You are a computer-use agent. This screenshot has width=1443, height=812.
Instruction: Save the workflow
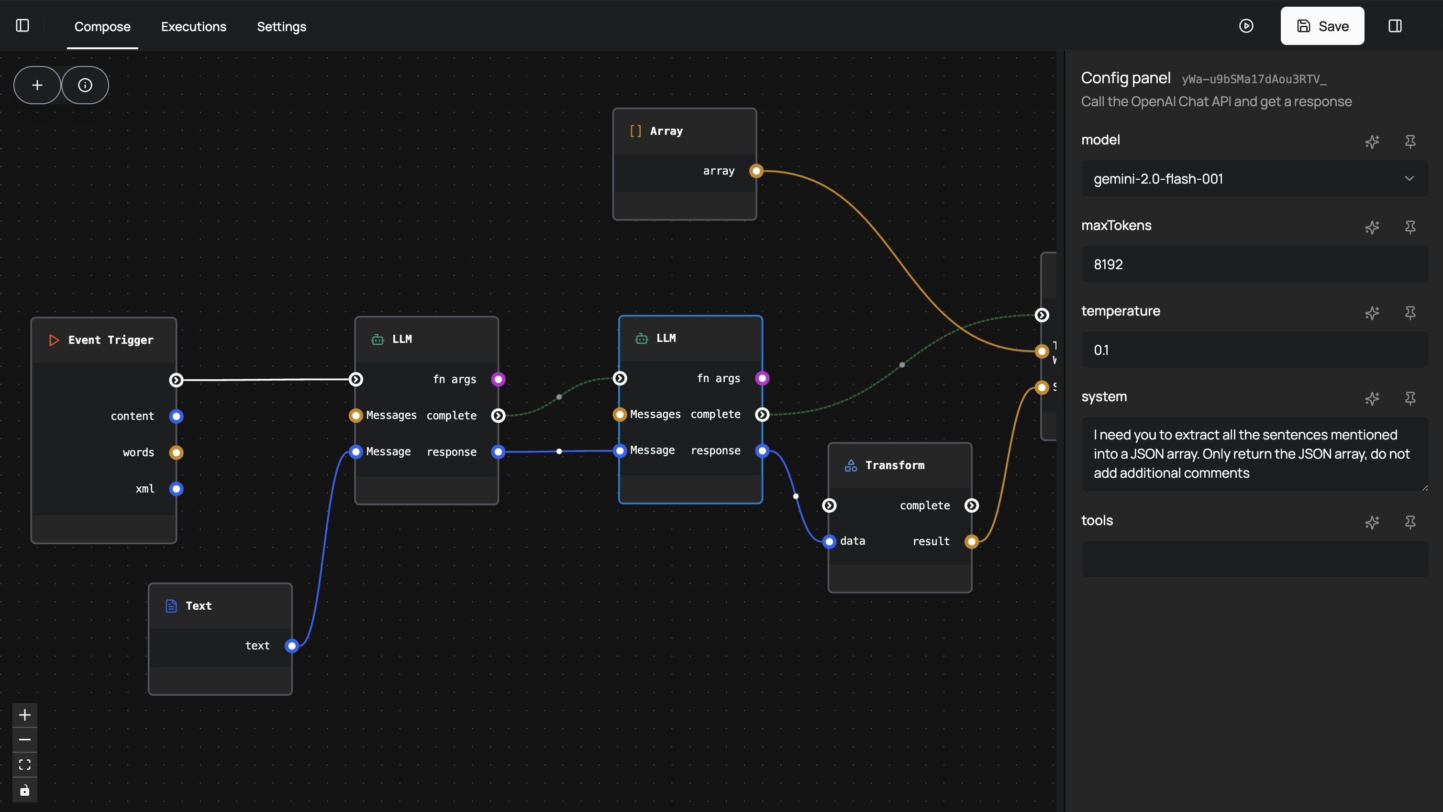tap(1322, 26)
